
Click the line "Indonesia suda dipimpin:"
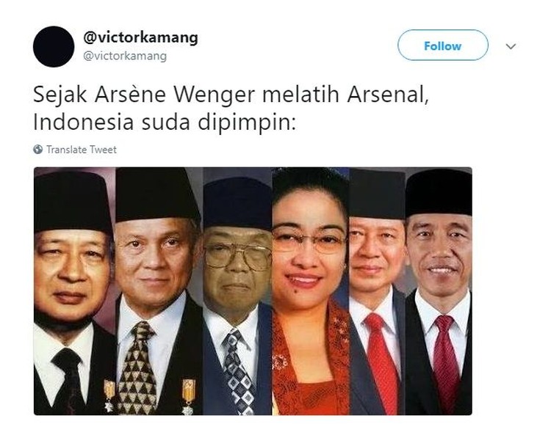click(165, 123)
